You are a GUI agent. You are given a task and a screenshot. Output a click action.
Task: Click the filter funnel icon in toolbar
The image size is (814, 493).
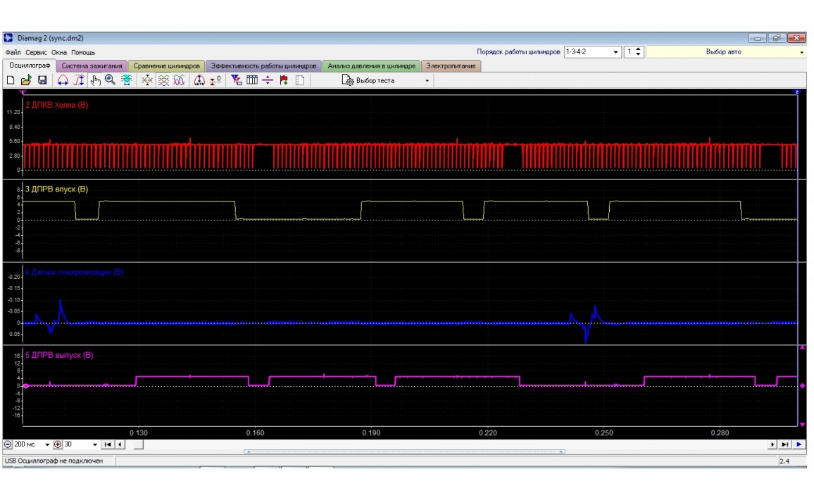coord(236,81)
